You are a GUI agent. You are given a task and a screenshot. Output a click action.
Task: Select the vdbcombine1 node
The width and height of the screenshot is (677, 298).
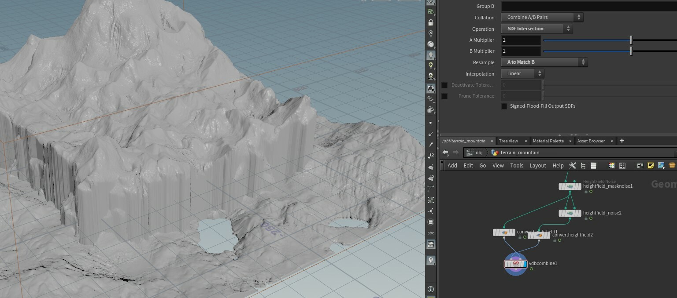(x=515, y=264)
